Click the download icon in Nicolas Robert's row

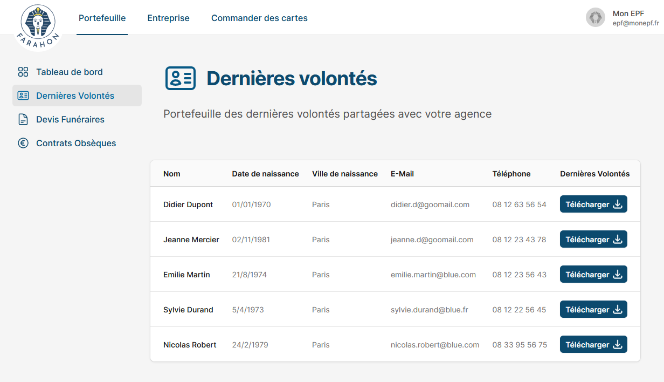[618, 345]
